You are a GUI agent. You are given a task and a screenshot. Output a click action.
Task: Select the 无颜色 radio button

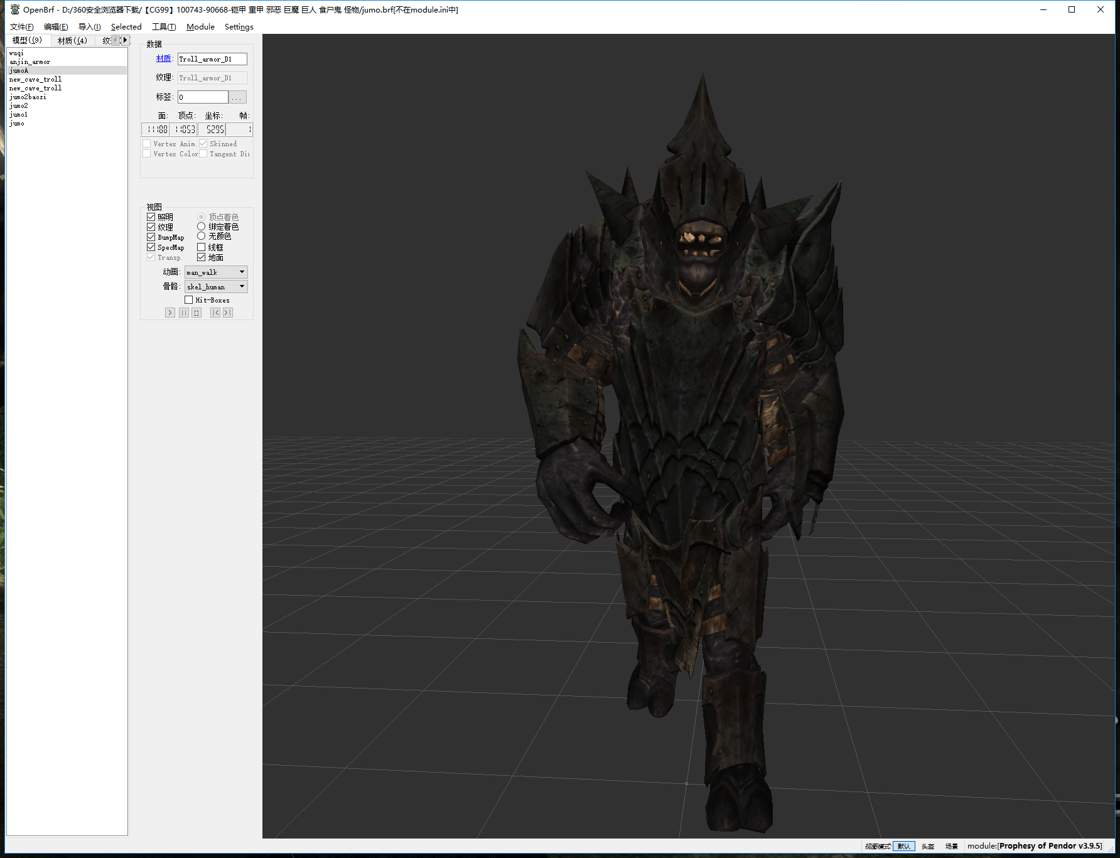(202, 236)
